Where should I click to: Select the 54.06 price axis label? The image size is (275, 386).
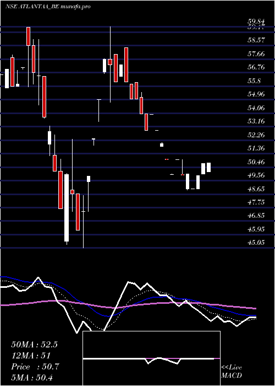[256, 108]
